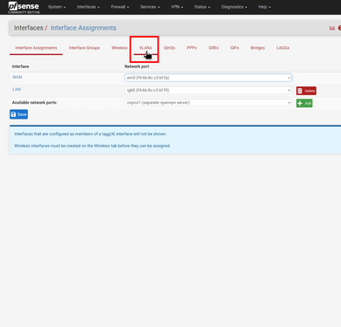Add the available ovpns1 network port
341x327 pixels.
point(304,103)
